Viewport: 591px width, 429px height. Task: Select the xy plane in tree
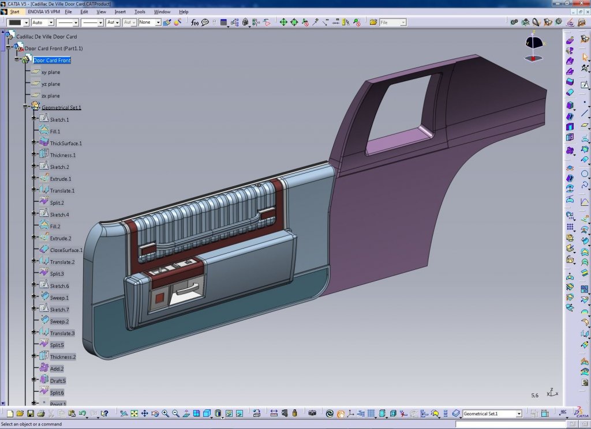50,72
